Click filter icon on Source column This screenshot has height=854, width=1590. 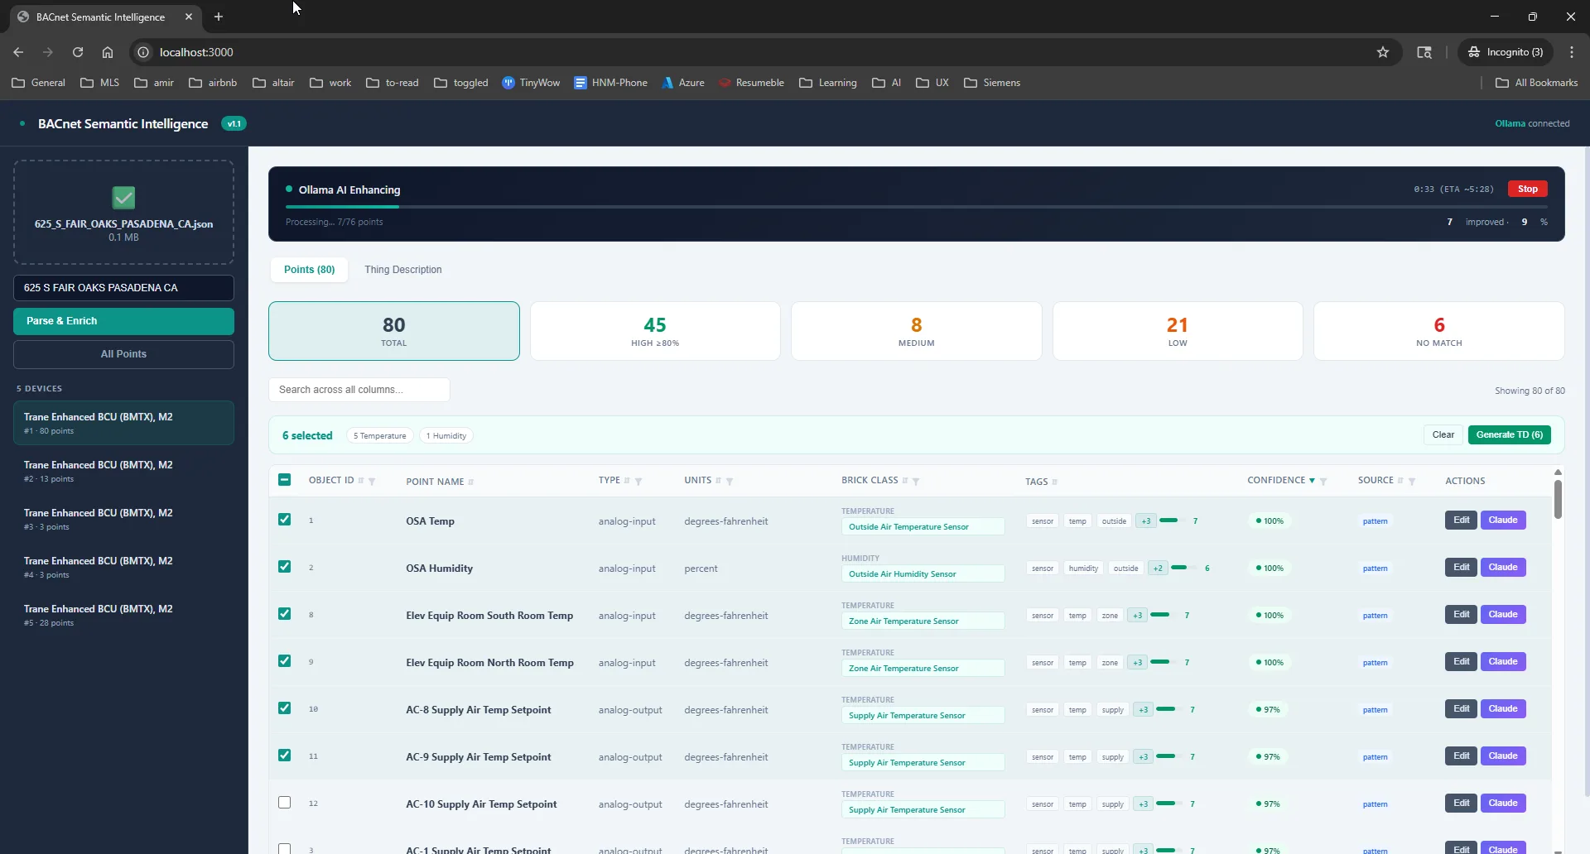click(1412, 482)
